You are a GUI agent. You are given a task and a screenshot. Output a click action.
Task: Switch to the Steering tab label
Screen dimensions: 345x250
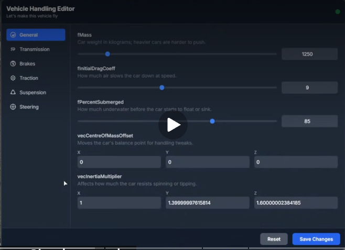(x=29, y=107)
